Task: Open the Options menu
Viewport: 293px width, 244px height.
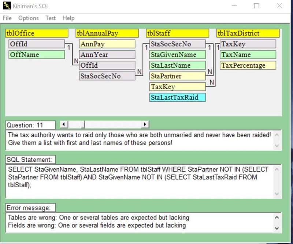Action: (x=28, y=18)
